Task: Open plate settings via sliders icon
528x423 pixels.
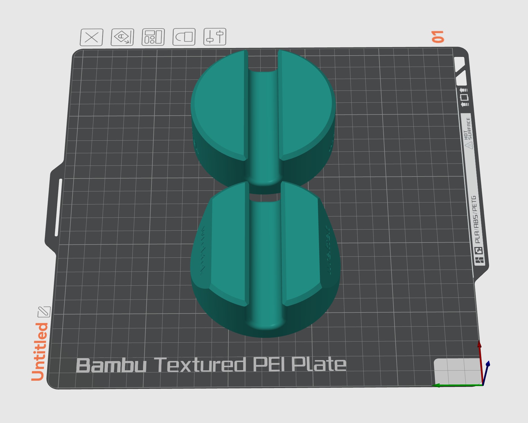Action: [215, 37]
